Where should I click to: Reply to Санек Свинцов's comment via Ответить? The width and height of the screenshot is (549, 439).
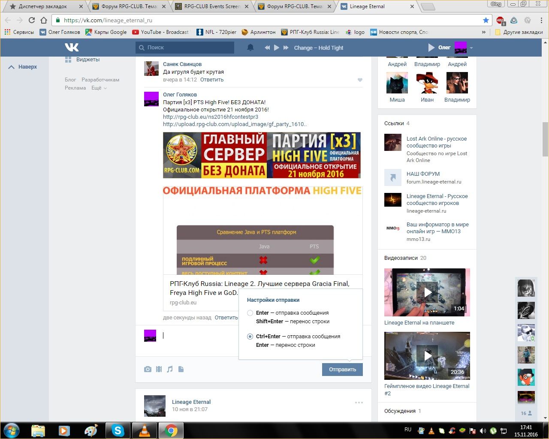(x=212, y=80)
